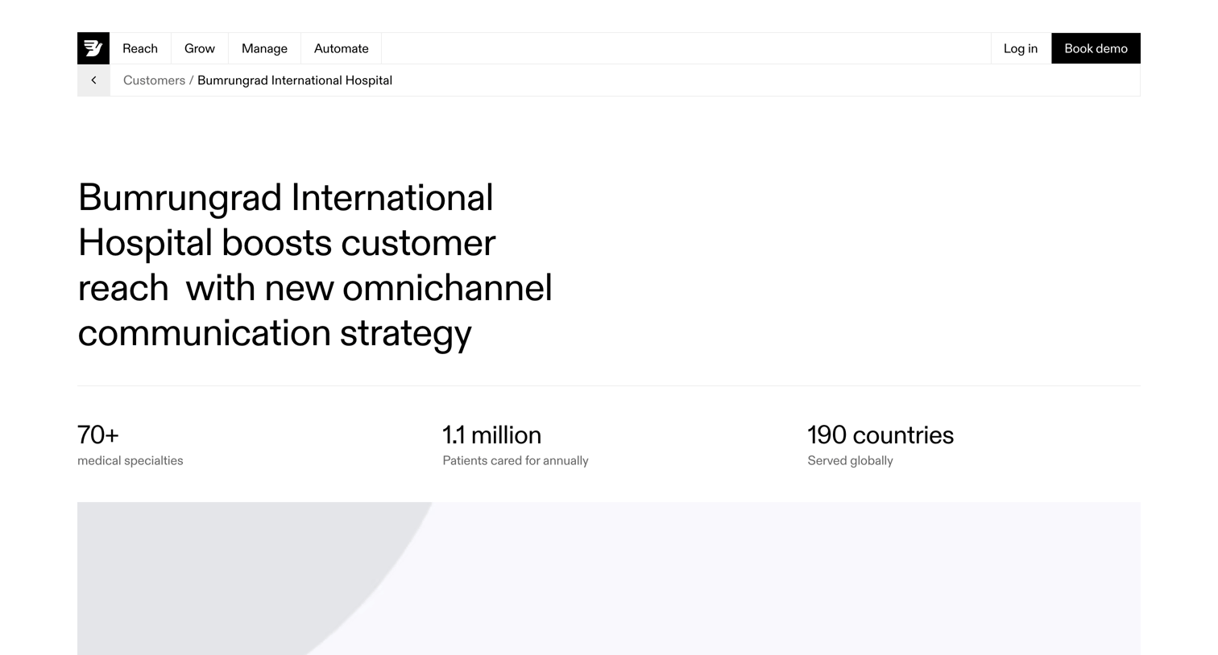Click the bird logo home icon
The height and width of the screenshot is (655, 1218).
tap(93, 48)
